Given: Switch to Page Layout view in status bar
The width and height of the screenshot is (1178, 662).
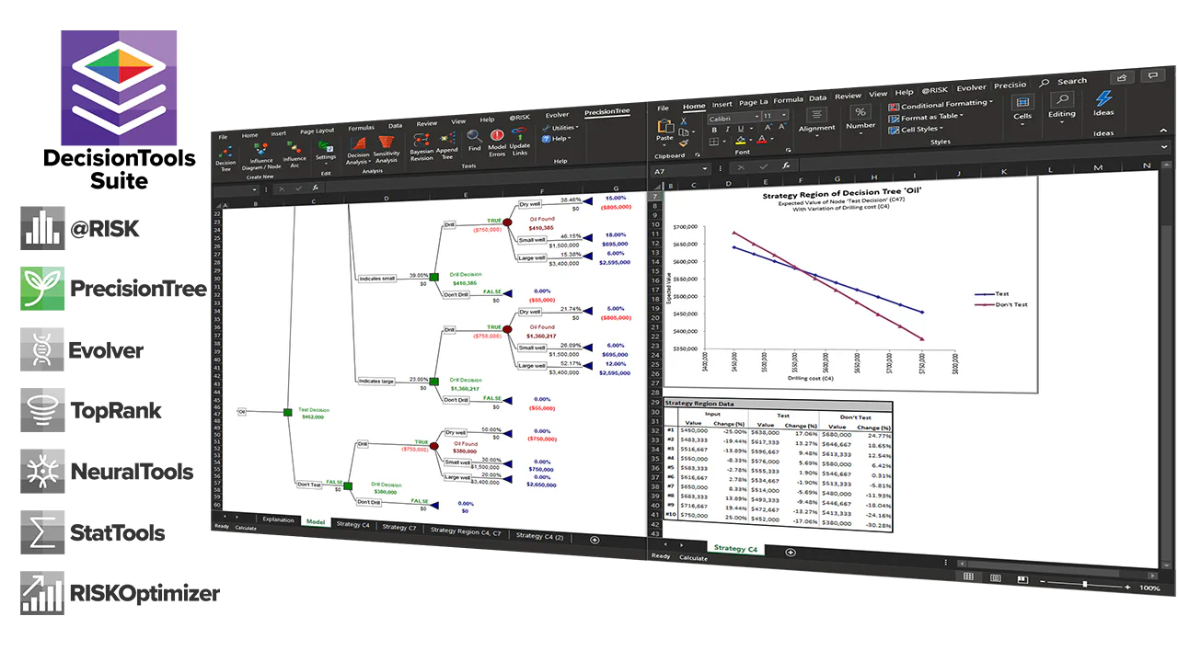Looking at the screenshot, I should pos(995,578).
